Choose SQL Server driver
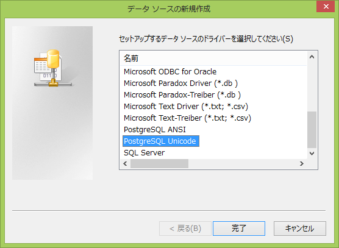Viewport: 339px width, 248px height. (x=144, y=153)
